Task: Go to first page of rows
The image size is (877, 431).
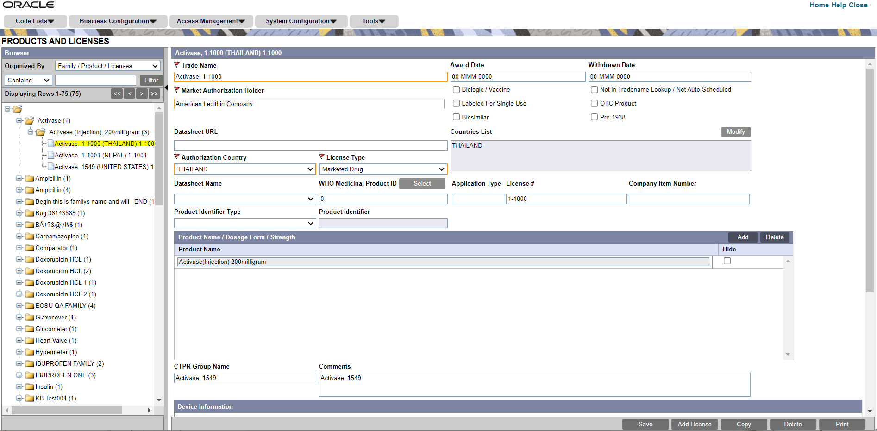Action: coord(117,94)
